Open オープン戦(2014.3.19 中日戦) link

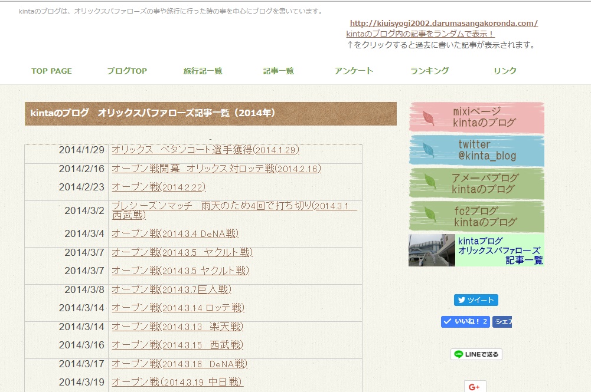[178, 382]
